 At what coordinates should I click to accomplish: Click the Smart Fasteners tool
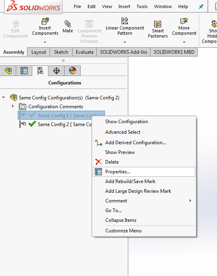[158, 29]
